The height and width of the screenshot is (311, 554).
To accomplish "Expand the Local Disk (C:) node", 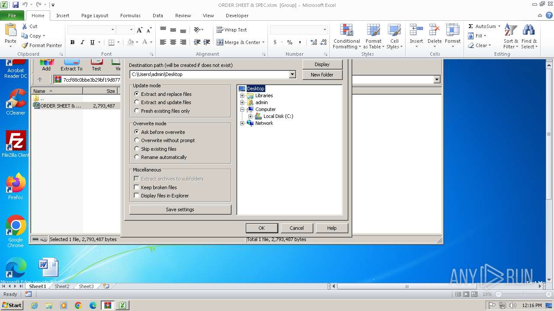I will [x=250, y=116].
